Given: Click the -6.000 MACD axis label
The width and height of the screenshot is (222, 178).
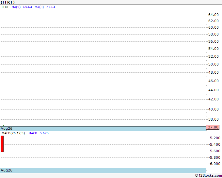Looking at the screenshot, I should (214, 164).
